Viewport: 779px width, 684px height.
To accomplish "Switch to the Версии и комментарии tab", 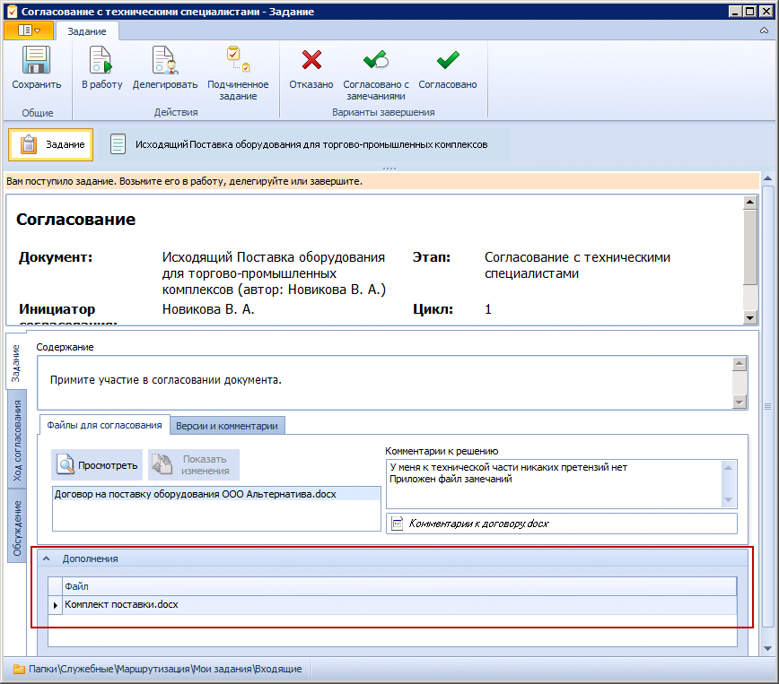I will tap(226, 424).
